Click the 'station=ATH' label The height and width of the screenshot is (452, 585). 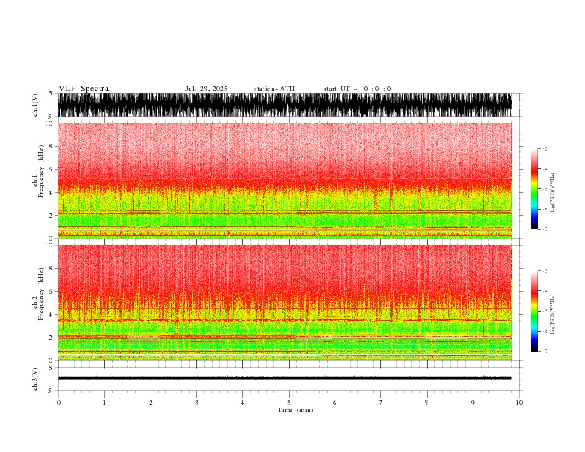tap(274, 89)
